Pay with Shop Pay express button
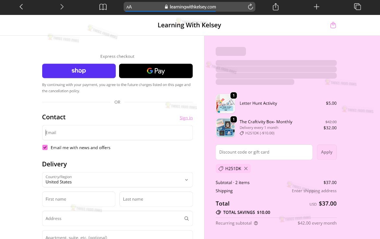This screenshot has height=239, width=380. [79, 71]
